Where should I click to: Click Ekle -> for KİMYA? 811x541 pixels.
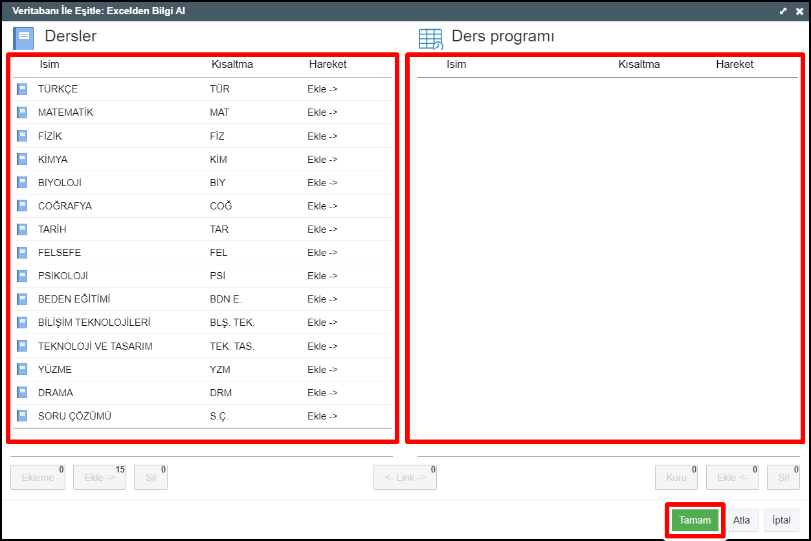click(x=322, y=159)
